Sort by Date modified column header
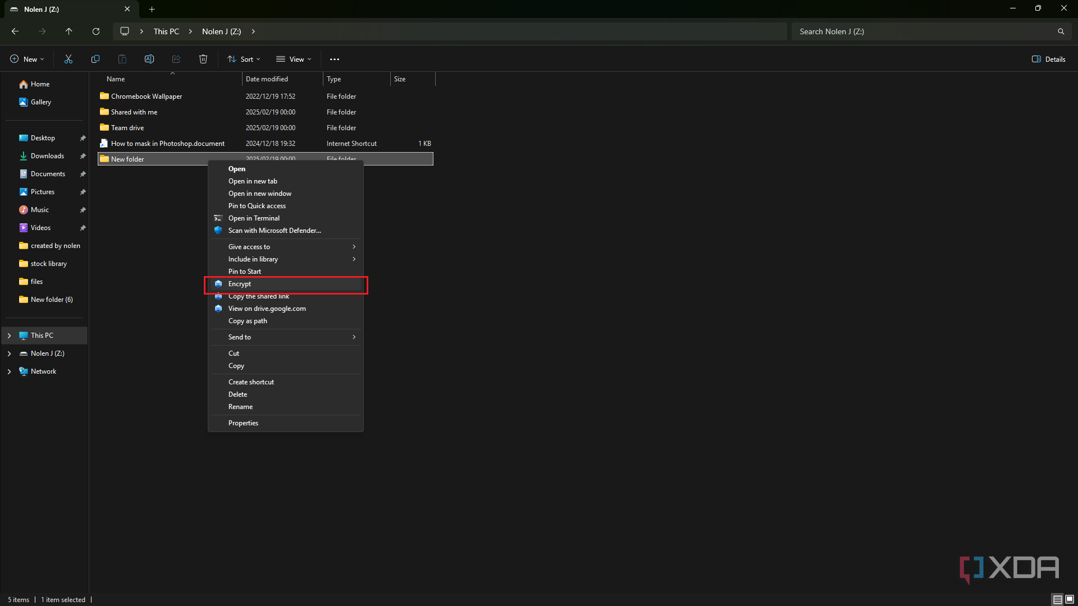 pyautogui.click(x=282, y=79)
